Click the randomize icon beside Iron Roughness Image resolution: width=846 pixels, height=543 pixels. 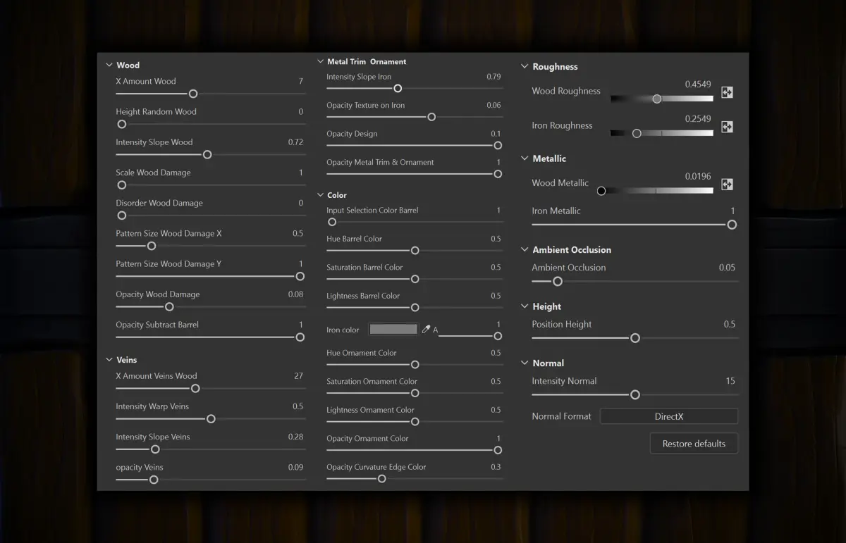[727, 127]
